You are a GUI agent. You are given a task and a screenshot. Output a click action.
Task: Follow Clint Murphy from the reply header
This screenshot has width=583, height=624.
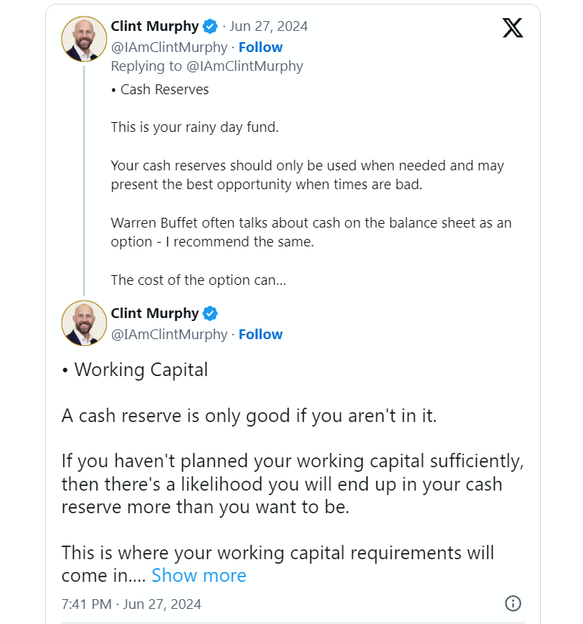point(261,47)
